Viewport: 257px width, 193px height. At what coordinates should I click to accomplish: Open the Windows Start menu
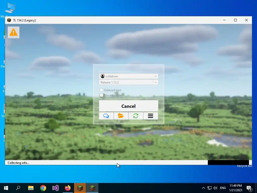coord(6,188)
